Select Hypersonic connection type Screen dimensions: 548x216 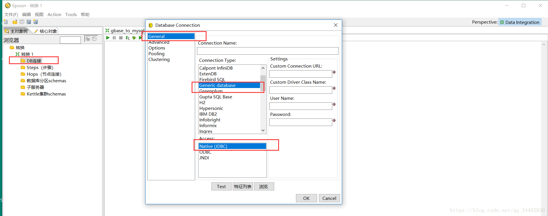[x=211, y=108]
